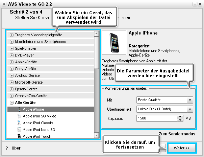Expand the Sony-Geräte category

(11, 69)
